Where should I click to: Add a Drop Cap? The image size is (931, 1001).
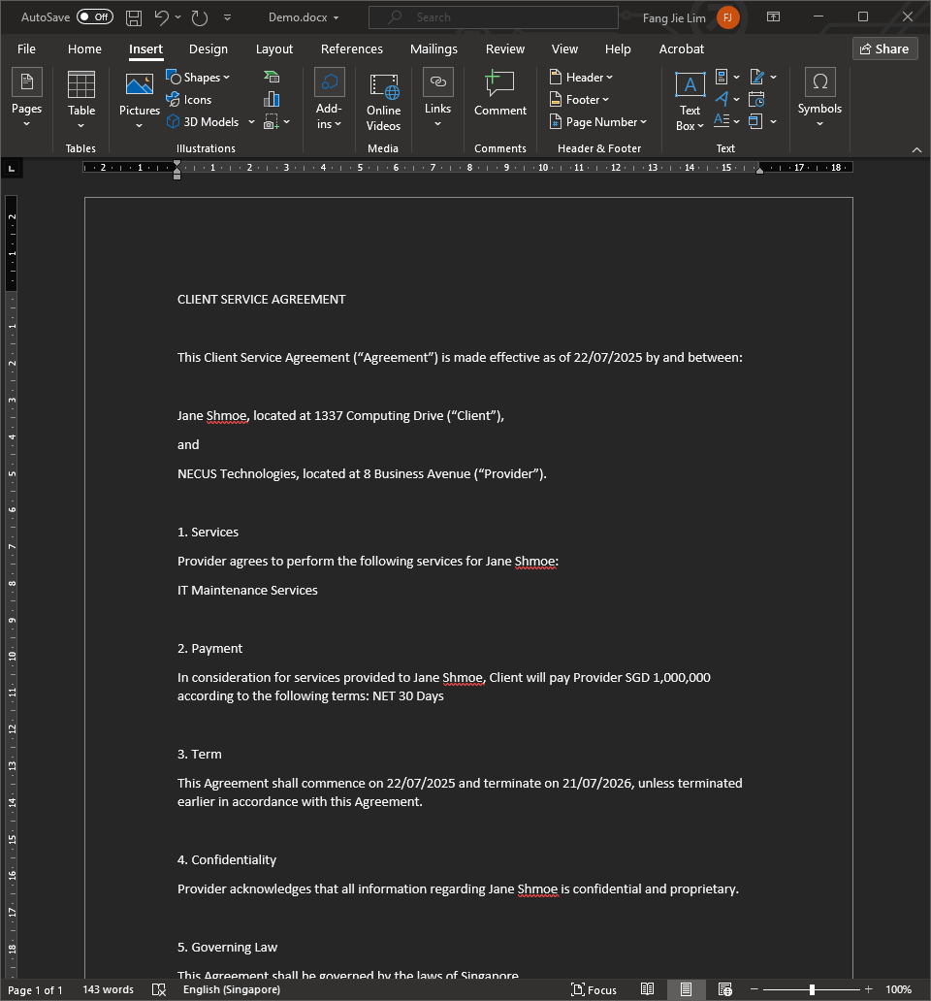pyautogui.click(x=727, y=121)
